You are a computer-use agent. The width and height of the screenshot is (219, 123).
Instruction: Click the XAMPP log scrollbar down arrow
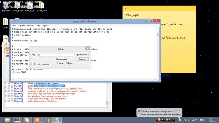click(x=107, y=106)
